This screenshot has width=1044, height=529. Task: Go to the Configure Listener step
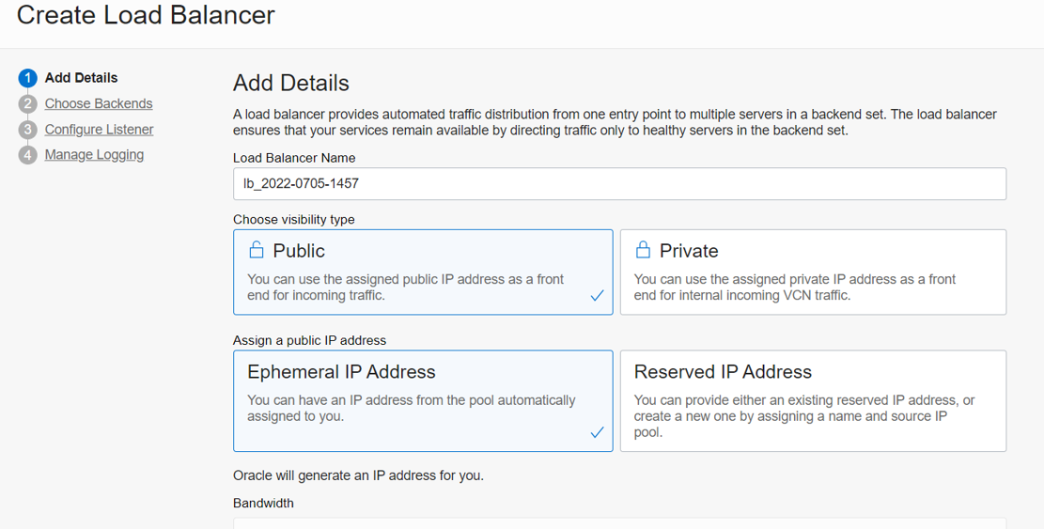(100, 129)
